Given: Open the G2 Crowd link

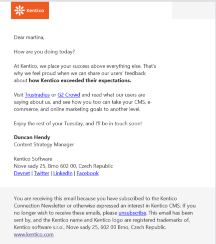Looking at the screenshot, I should pos(69,95).
